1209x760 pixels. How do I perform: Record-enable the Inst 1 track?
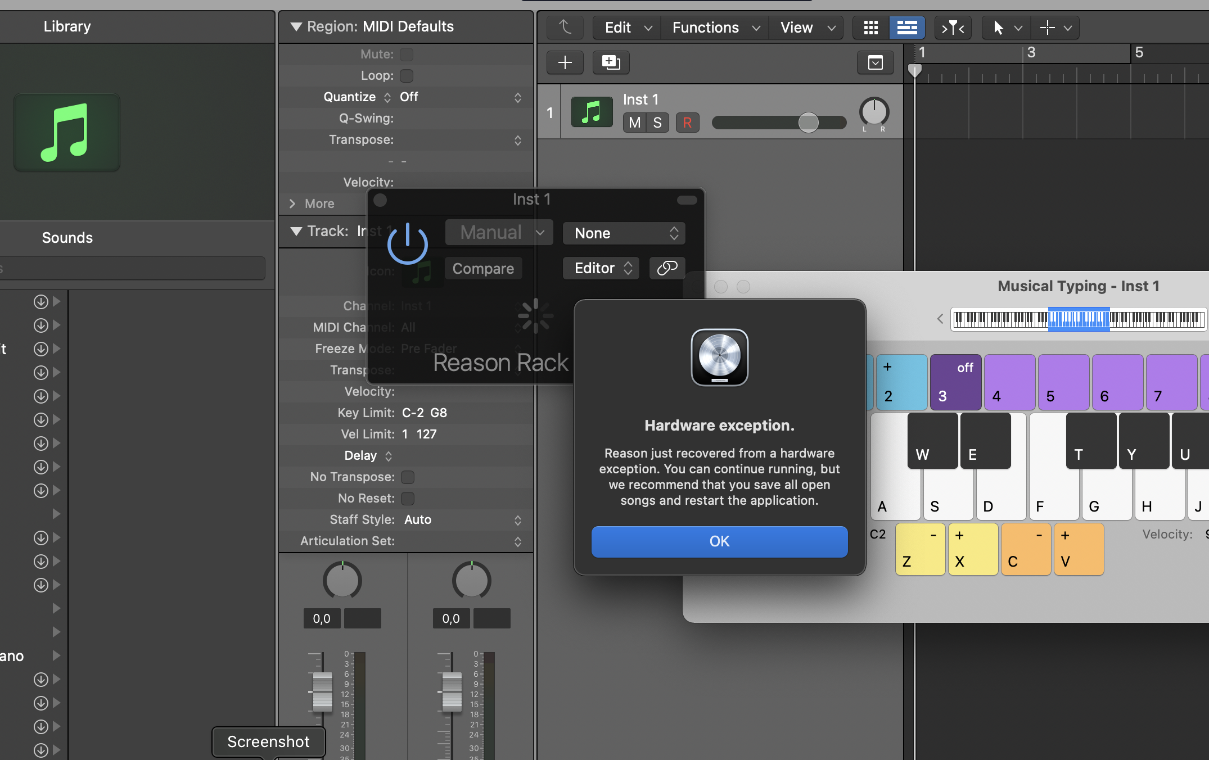(687, 123)
